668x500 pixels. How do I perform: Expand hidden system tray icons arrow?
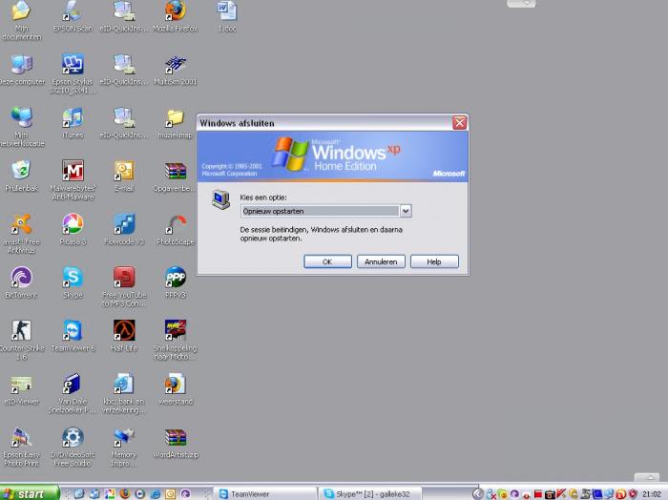478,493
